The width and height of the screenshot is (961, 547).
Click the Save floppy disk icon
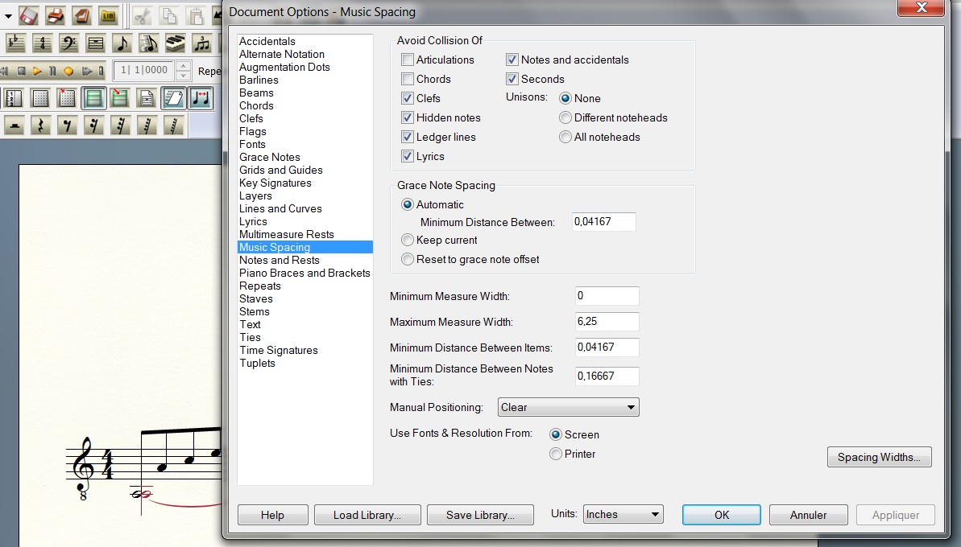tap(28, 15)
